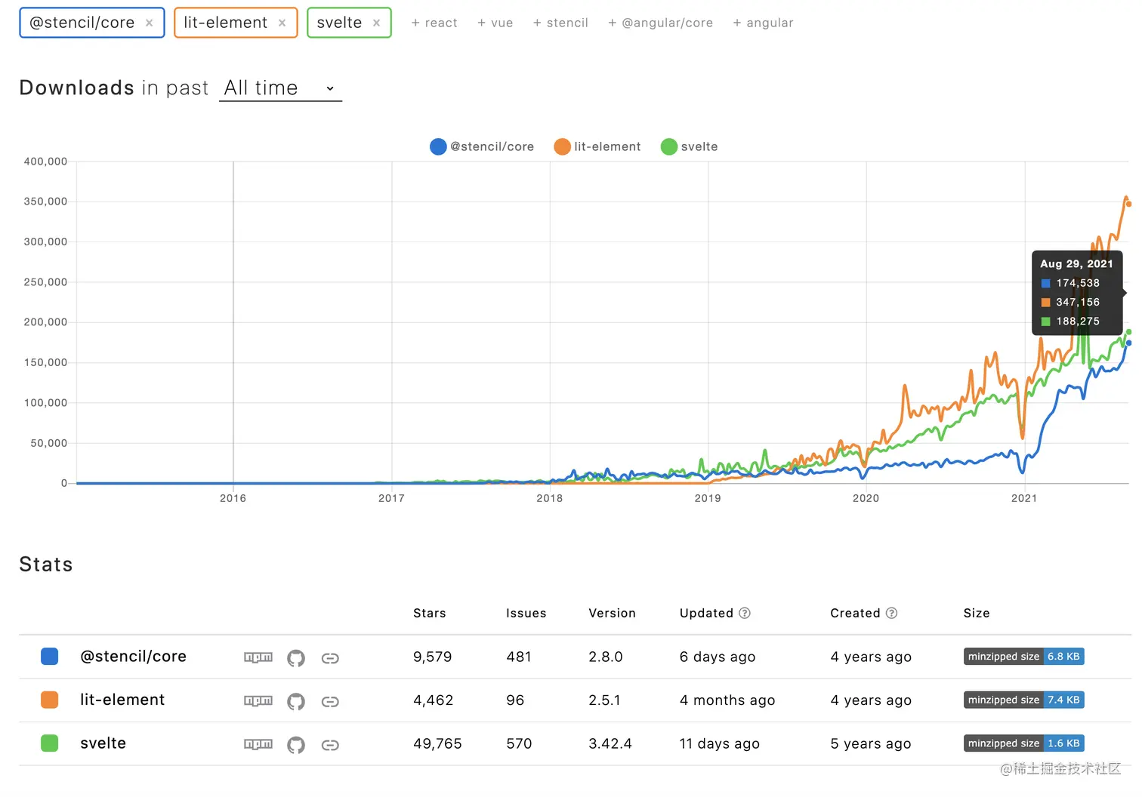Image resolution: width=1142 pixels, height=797 pixels.
Task: Open GitHub repo for lit-element
Action: pos(296,701)
